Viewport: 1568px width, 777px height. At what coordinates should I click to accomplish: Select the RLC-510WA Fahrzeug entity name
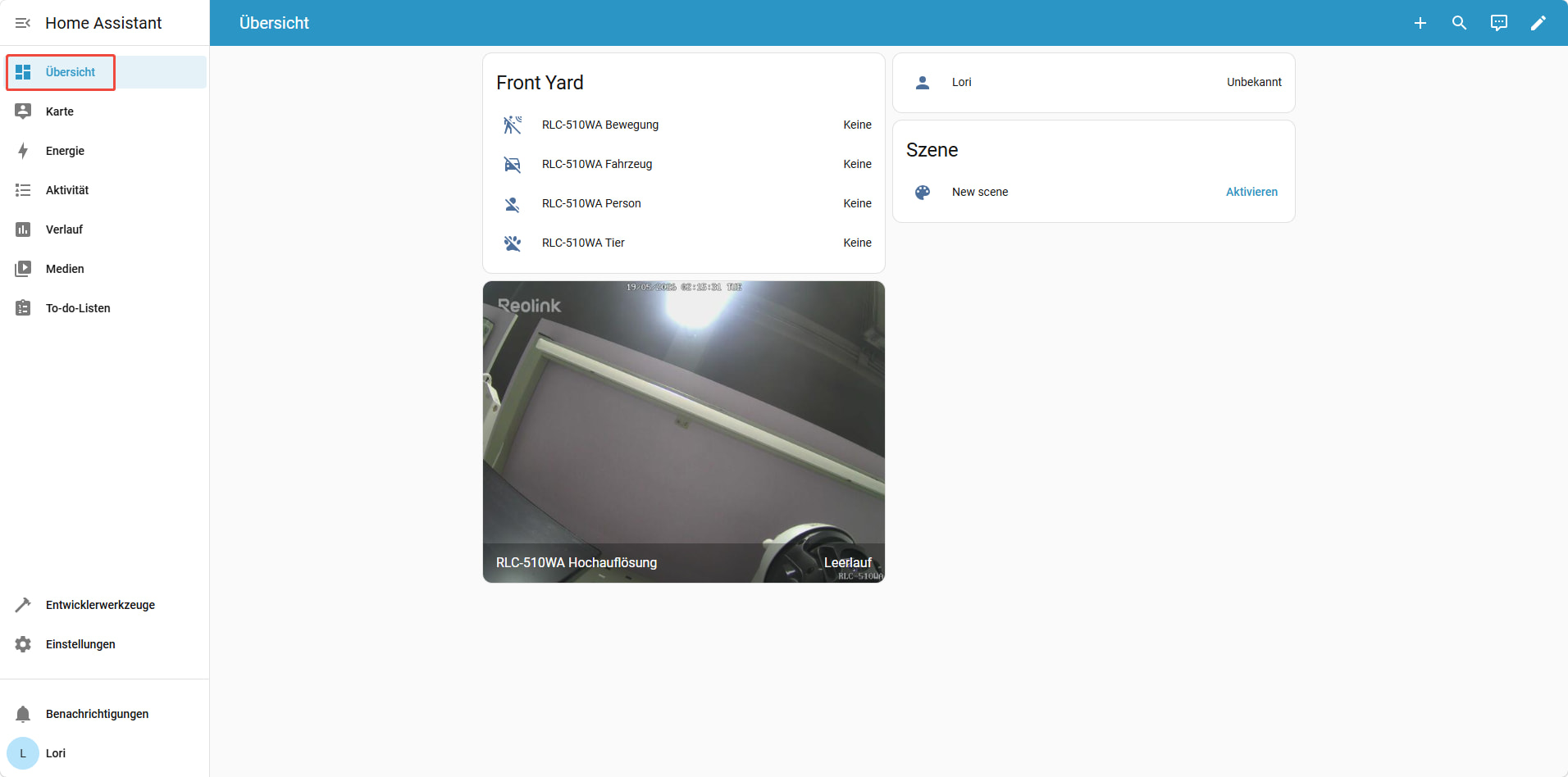point(597,164)
